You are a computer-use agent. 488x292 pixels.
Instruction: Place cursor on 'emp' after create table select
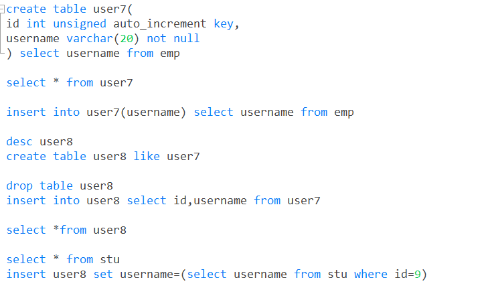coord(170,54)
